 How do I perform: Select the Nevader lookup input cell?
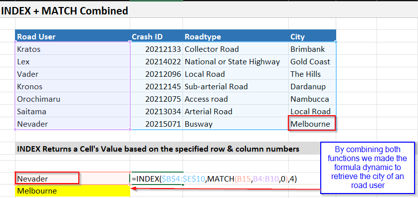coord(72,179)
